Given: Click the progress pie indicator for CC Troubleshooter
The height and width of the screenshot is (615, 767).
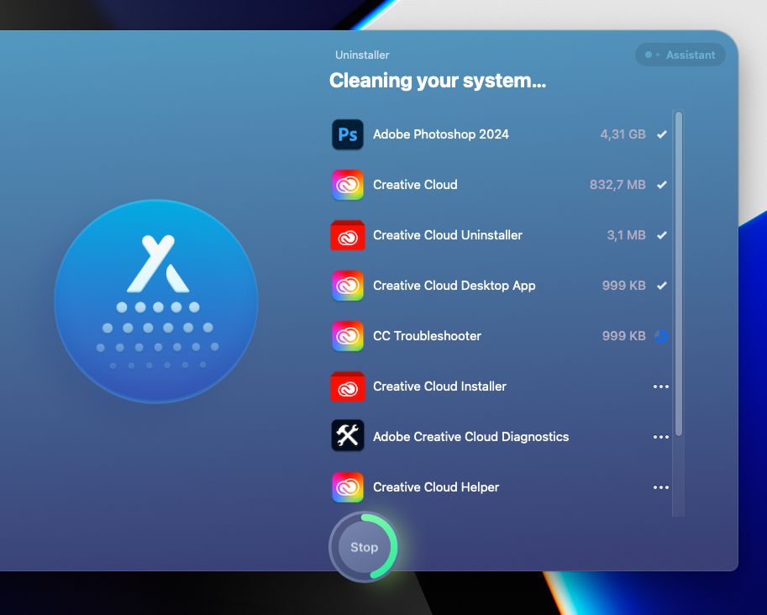Looking at the screenshot, I should pyautogui.click(x=661, y=336).
